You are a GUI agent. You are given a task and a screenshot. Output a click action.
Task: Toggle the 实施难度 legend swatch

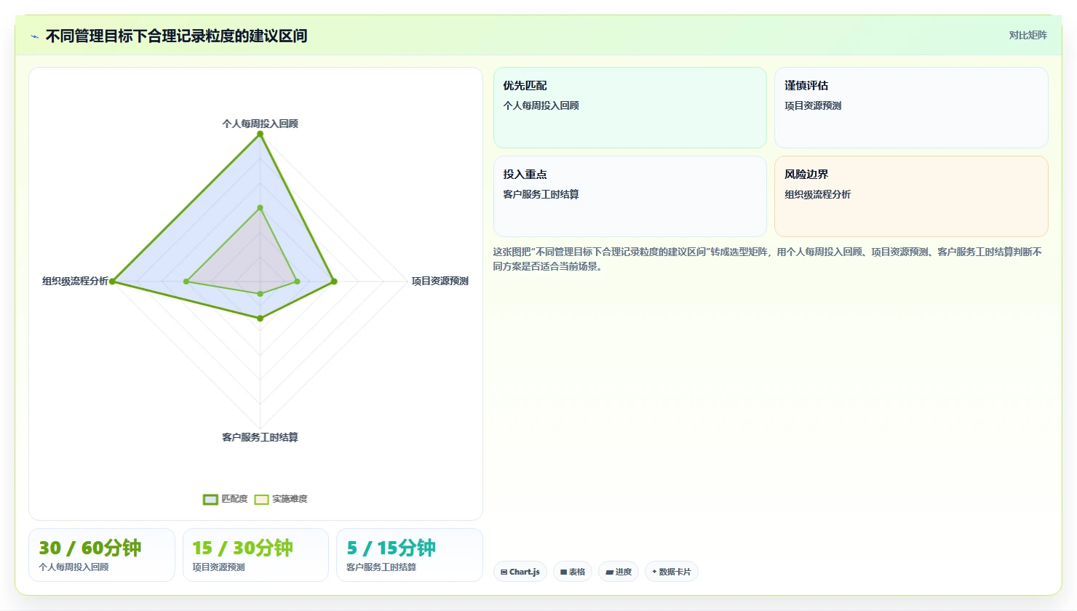[261, 499]
